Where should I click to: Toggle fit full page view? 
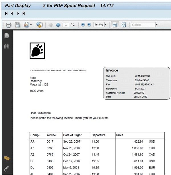[x=124, y=25]
